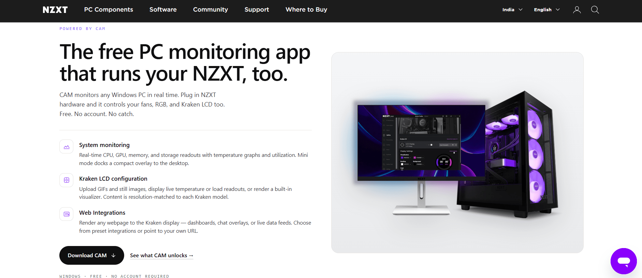Click the Windows · Free · No account required text
Screen dimensions: 642x278
(114, 276)
